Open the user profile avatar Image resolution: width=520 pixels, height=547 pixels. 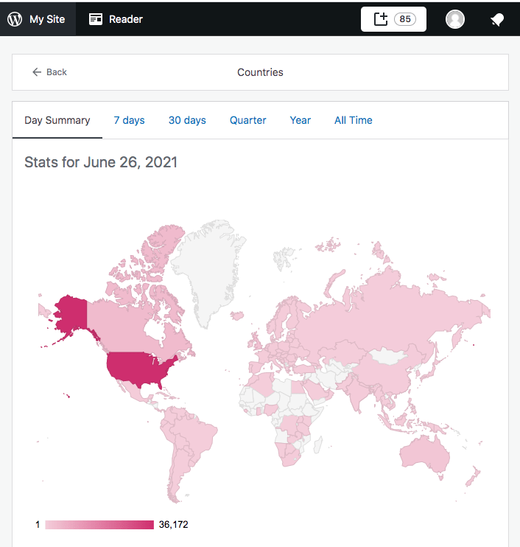click(455, 19)
